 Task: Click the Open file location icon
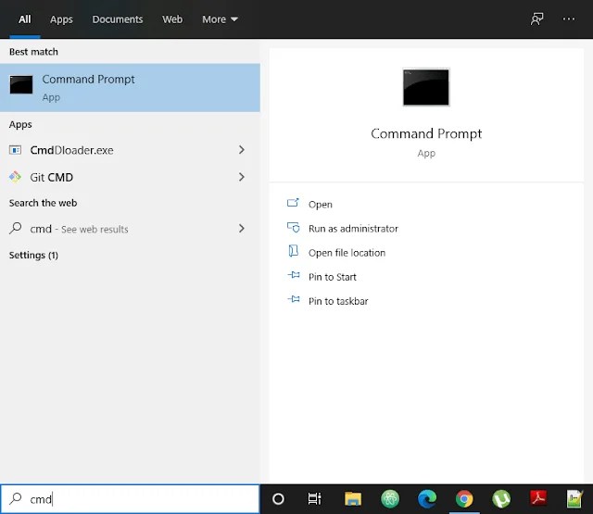point(293,251)
